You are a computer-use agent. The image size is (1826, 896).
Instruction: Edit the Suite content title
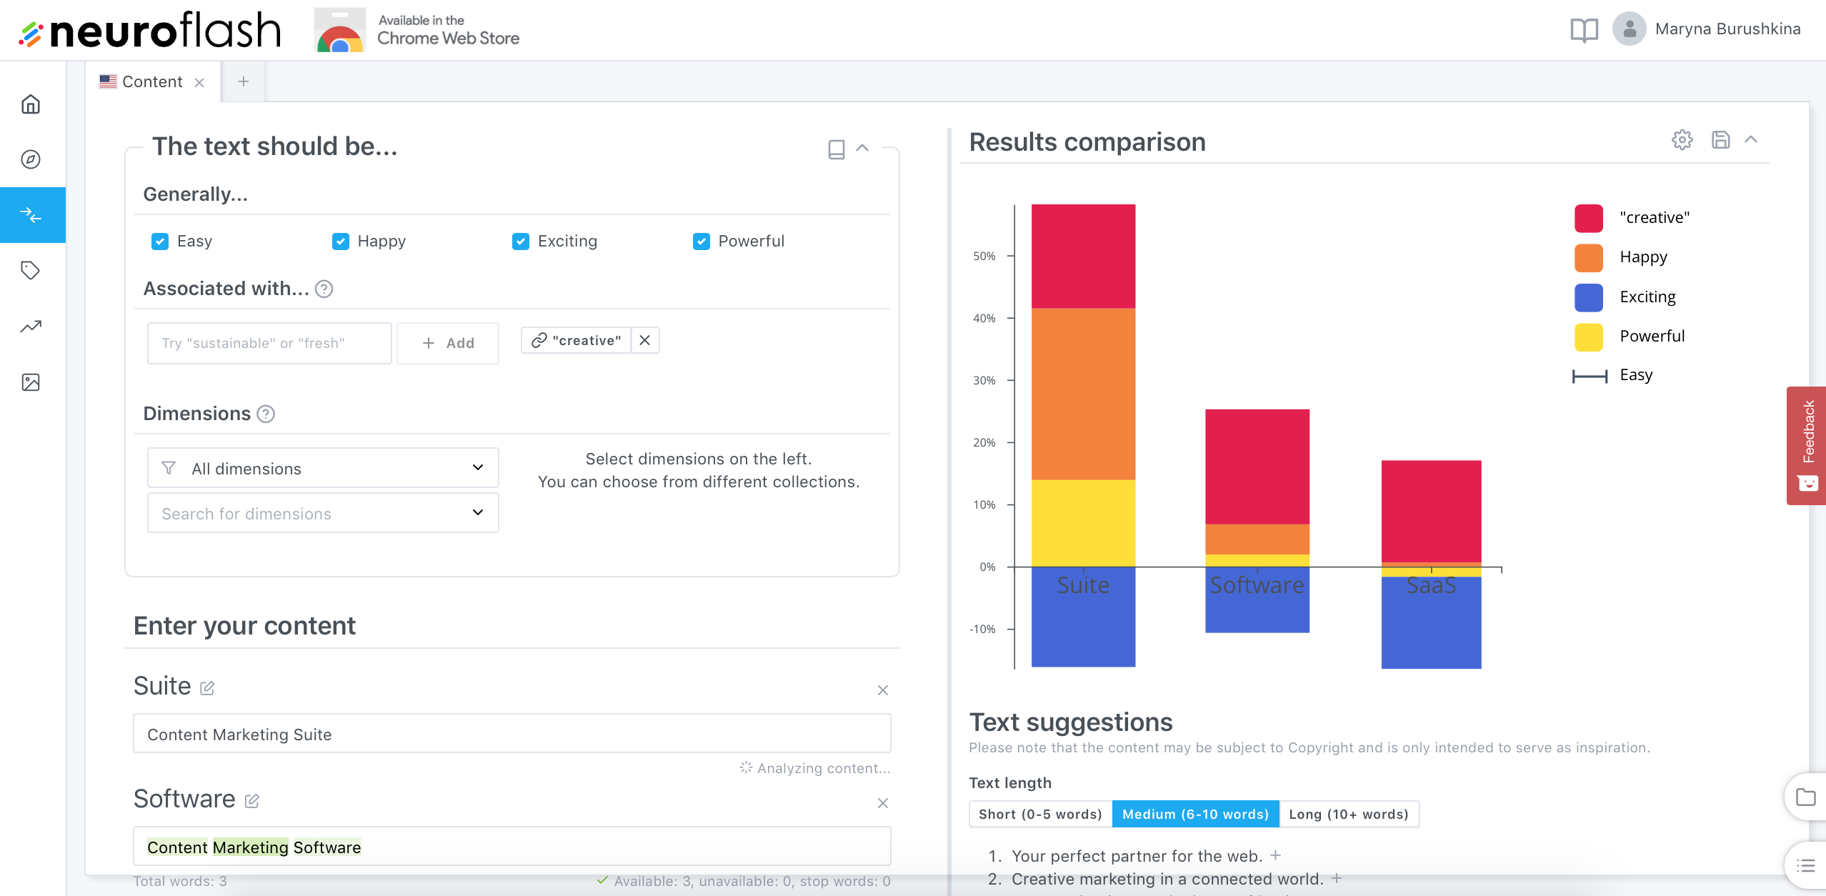coord(207,688)
